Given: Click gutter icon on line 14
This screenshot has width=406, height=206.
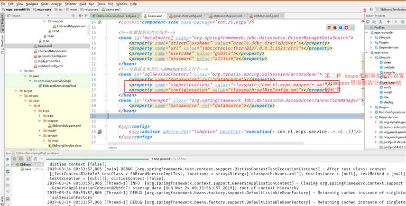Looking at the screenshot, I should click(100, 22).
